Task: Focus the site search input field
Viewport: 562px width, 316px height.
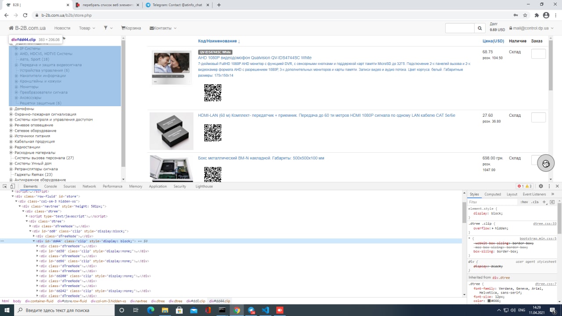Action: (x=460, y=28)
